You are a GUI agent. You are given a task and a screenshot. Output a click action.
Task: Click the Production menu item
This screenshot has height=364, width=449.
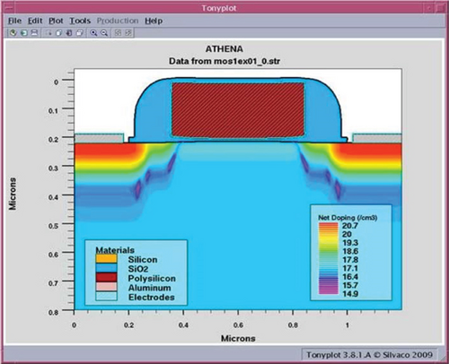coord(118,21)
